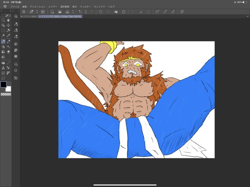Image resolution: width=250 pixels, height=187 pixels.
Task: Open the アニメーション menu
Action: pyautogui.click(x=37, y=7)
